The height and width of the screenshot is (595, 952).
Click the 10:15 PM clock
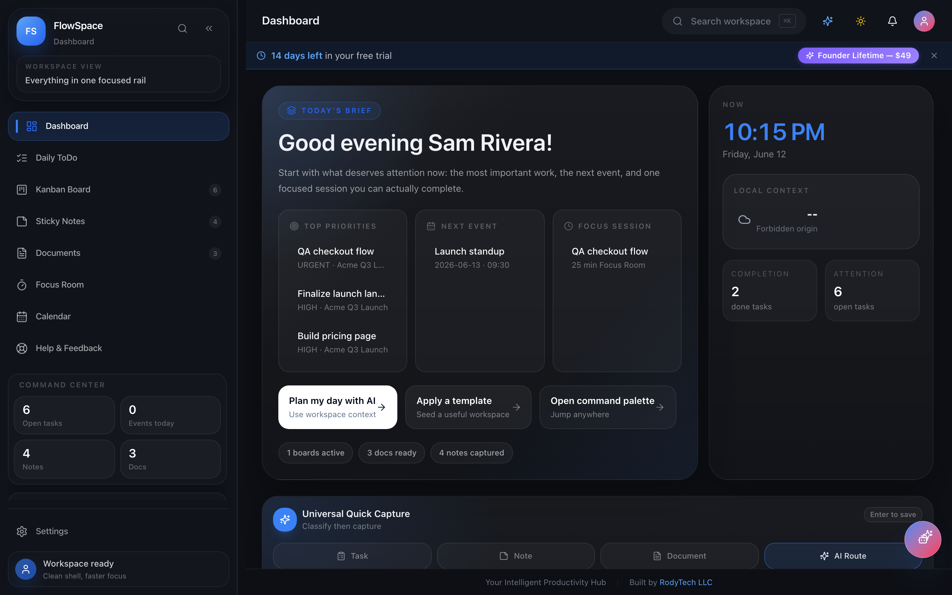pyautogui.click(x=774, y=132)
